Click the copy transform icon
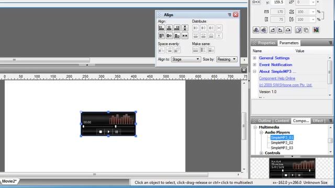The width and height of the screenshot is (335, 188). click(298, 30)
